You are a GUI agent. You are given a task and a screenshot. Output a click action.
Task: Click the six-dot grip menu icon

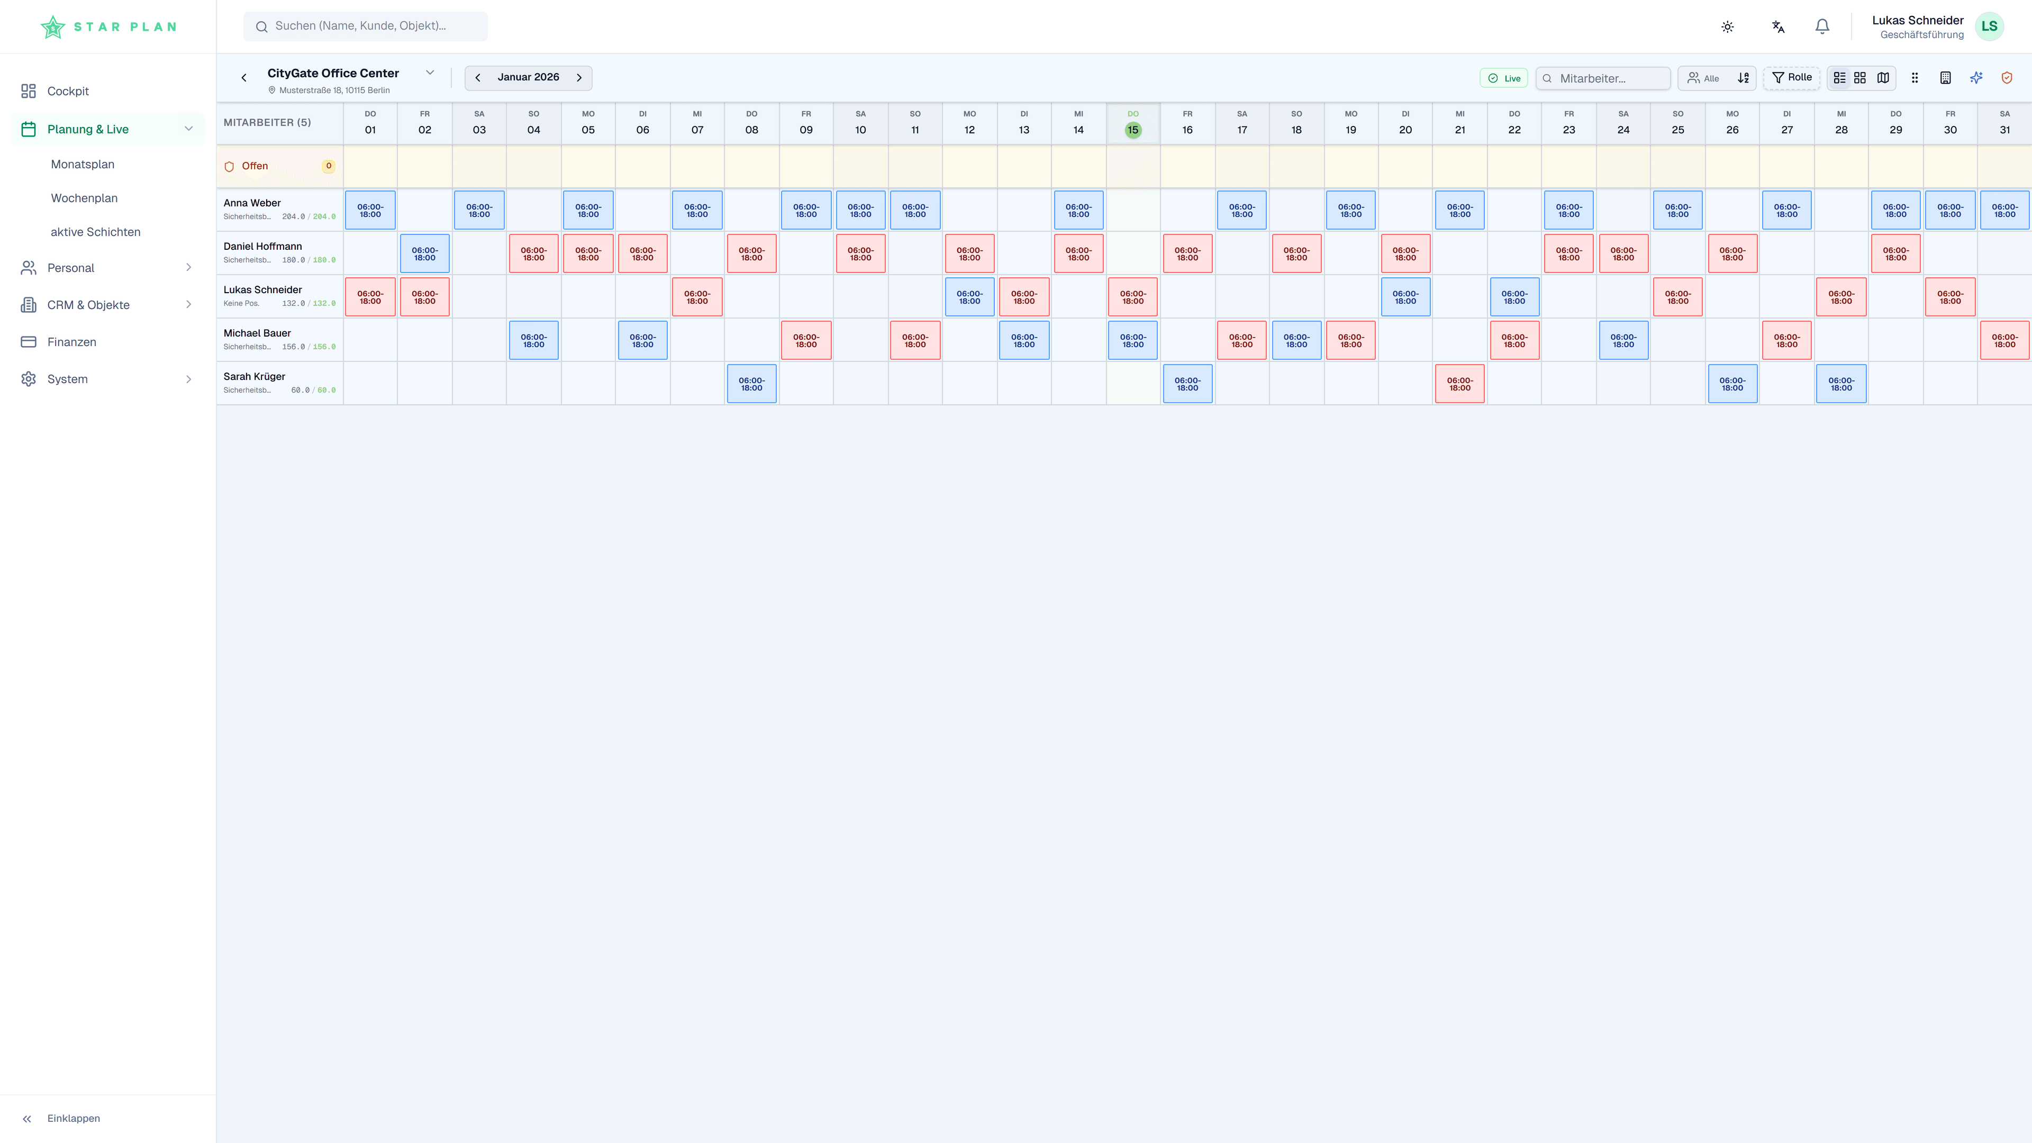pos(1915,77)
